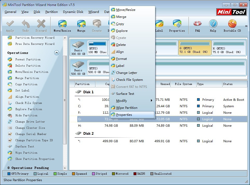Click the Label icon in the toolbar
The image size is (250, 185).
[159, 25]
